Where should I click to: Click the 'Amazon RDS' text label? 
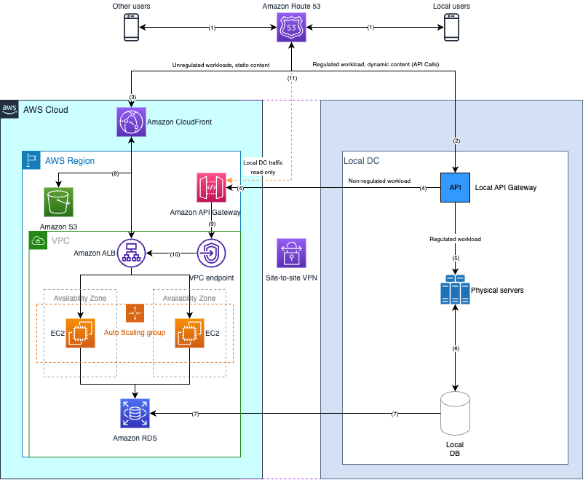[x=135, y=438]
